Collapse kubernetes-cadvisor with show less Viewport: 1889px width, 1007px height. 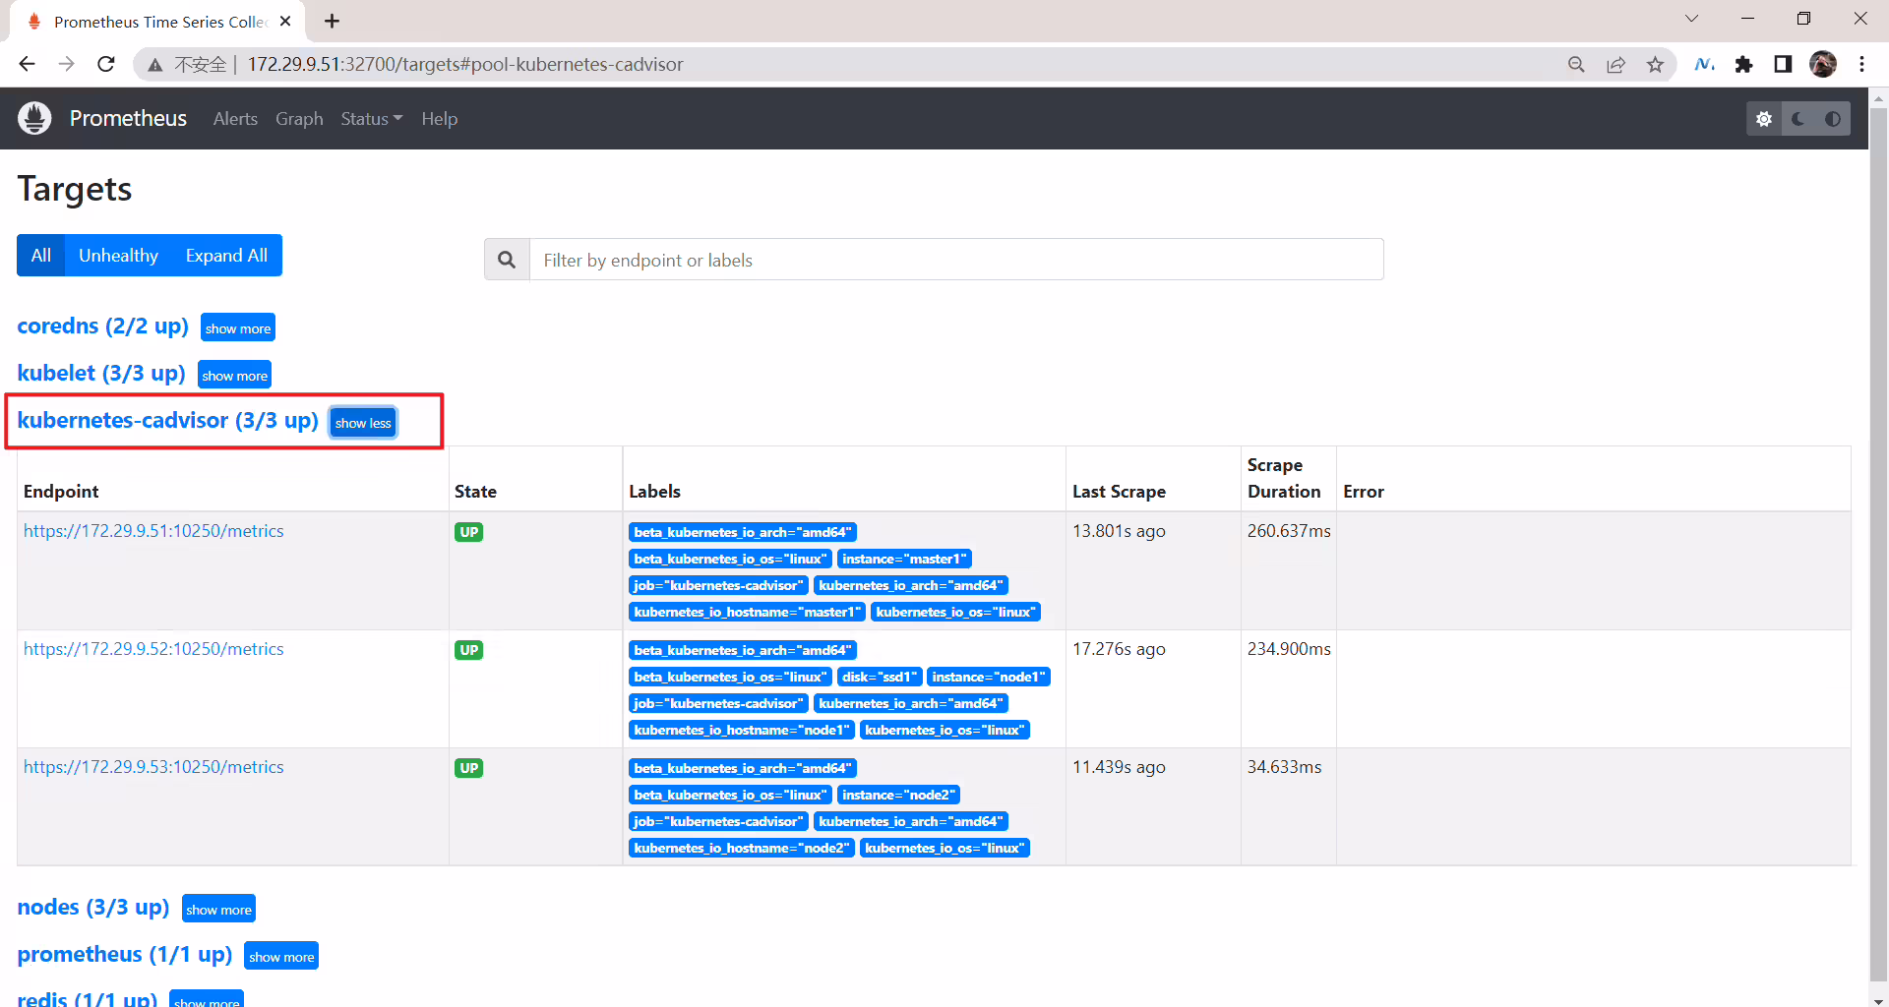(363, 423)
